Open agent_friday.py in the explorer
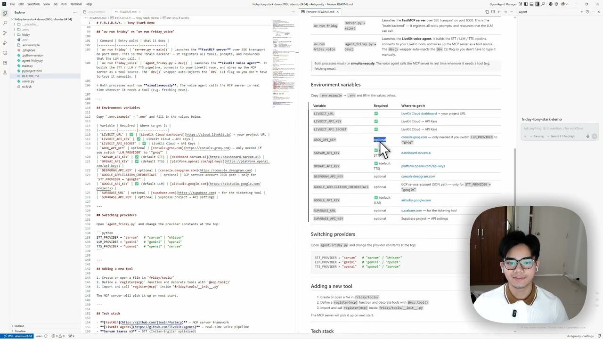Viewport: 603px width, 339px height. (x=32, y=61)
